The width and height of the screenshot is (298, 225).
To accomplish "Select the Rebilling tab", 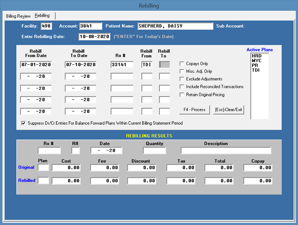I will (x=42, y=16).
